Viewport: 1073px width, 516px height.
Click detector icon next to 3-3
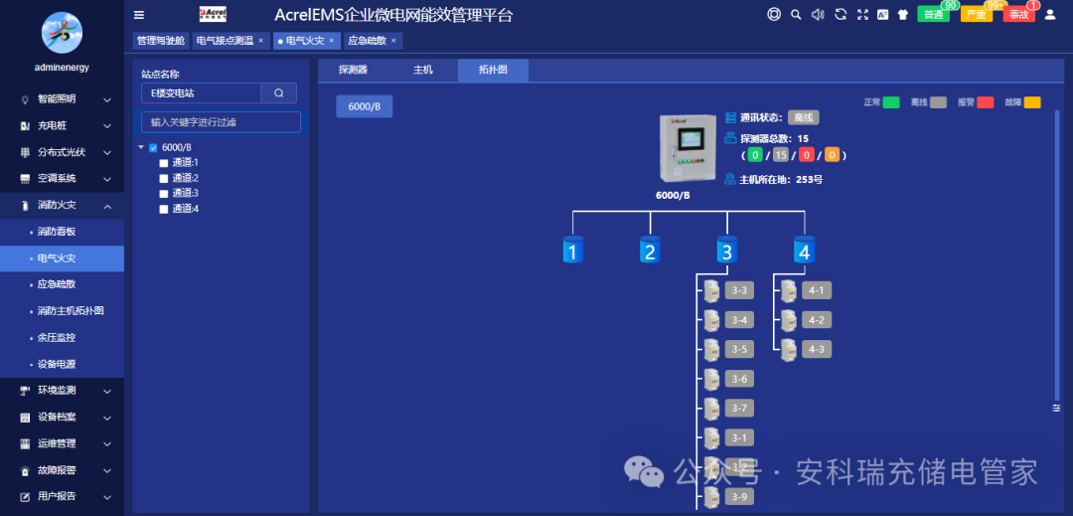point(711,290)
